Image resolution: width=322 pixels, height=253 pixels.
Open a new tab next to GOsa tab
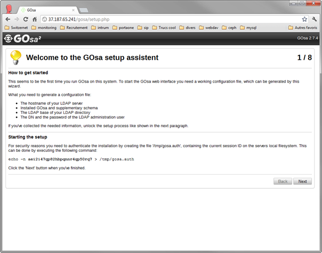[x=84, y=10]
